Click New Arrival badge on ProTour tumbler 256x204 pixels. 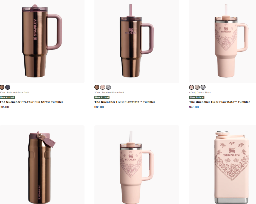click(7, 97)
